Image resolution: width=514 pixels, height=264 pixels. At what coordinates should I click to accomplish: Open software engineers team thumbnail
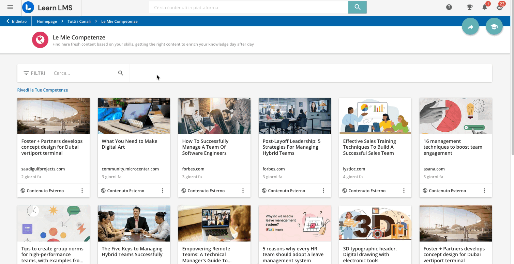214,116
